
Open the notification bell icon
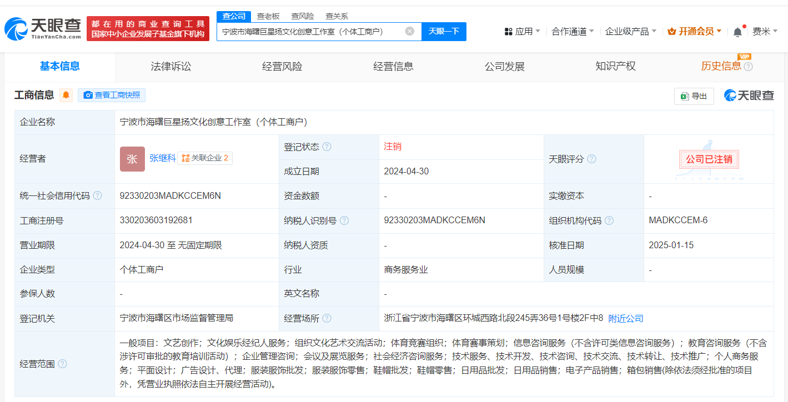737,31
